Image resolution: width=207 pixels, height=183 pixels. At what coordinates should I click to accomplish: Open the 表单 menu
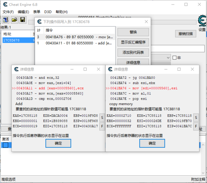pos(37,12)
